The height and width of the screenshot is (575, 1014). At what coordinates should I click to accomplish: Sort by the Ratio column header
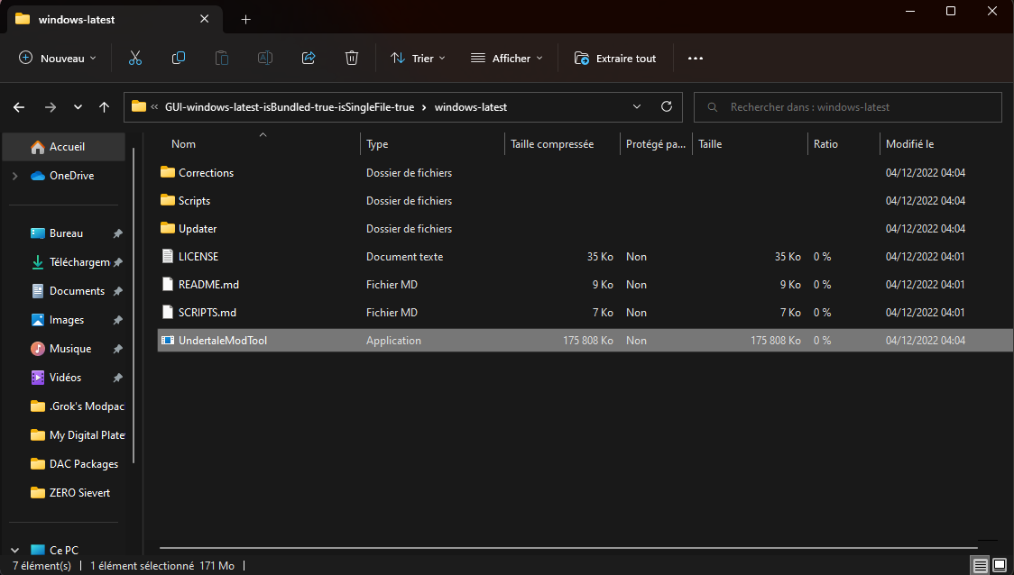pos(843,144)
